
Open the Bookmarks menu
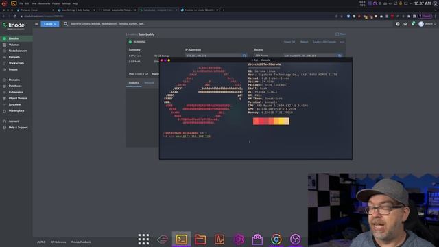click(44, 3)
